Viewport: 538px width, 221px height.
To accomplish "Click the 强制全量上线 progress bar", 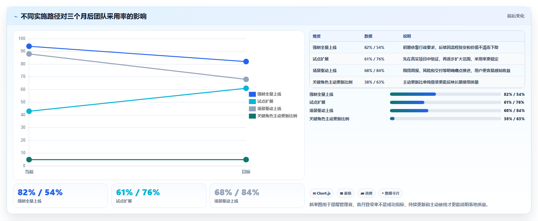I will click(445, 94).
